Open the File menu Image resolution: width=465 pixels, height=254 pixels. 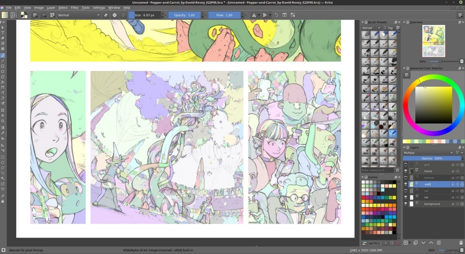(x=9, y=8)
